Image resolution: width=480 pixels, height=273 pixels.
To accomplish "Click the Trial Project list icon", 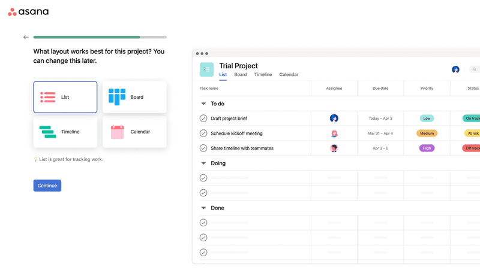I will (x=206, y=69).
